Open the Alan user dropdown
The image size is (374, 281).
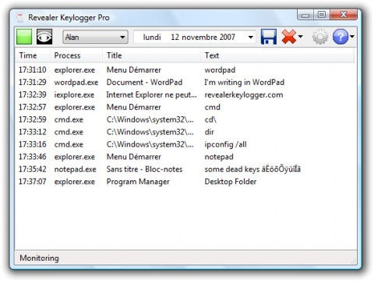click(x=95, y=37)
